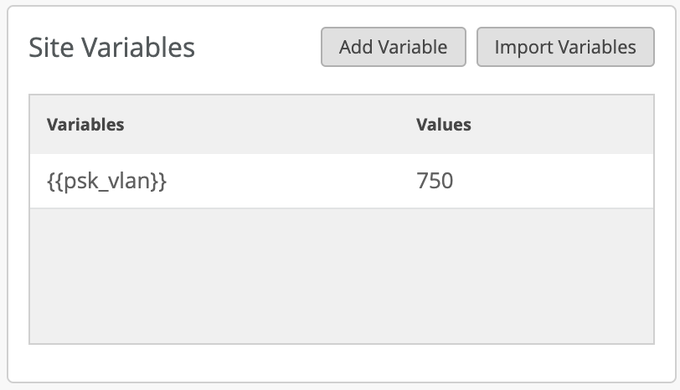Click the Variables column header

tap(85, 125)
